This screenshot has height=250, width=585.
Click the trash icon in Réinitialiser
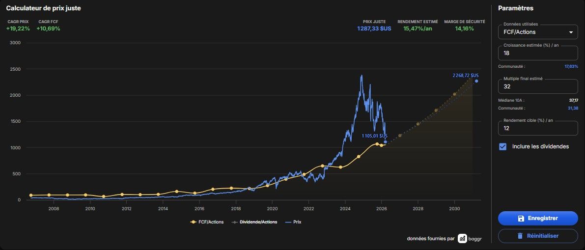[x=520, y=236]
